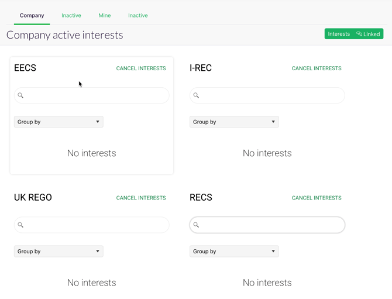Click the EECS search magnifier icon
The height and width of the screenshot is (299, 392).
20,95
